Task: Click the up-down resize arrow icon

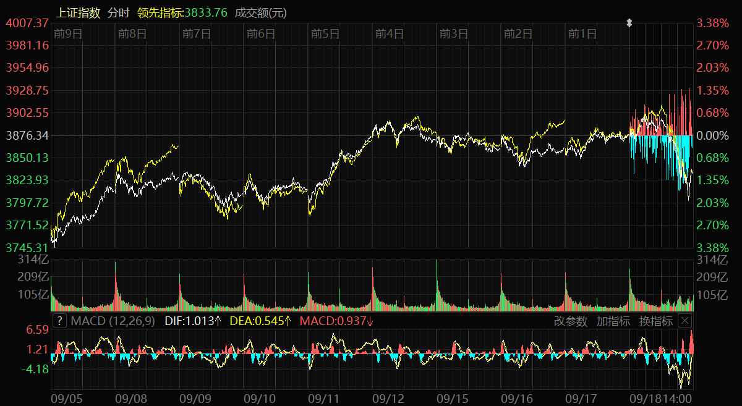Action: 629,23
